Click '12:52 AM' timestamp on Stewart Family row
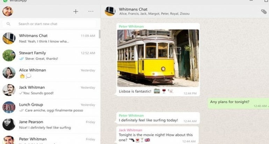269x144 pixels. pos(88,53)
